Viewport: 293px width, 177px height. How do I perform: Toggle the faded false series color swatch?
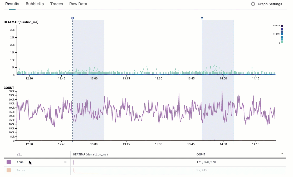(9, 170)
